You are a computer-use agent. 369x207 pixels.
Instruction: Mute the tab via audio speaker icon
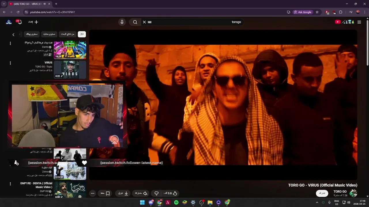tap(44, 4)
